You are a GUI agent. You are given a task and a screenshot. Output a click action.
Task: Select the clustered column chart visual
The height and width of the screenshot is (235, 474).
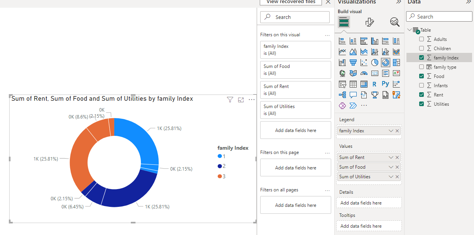pos(375,41)
